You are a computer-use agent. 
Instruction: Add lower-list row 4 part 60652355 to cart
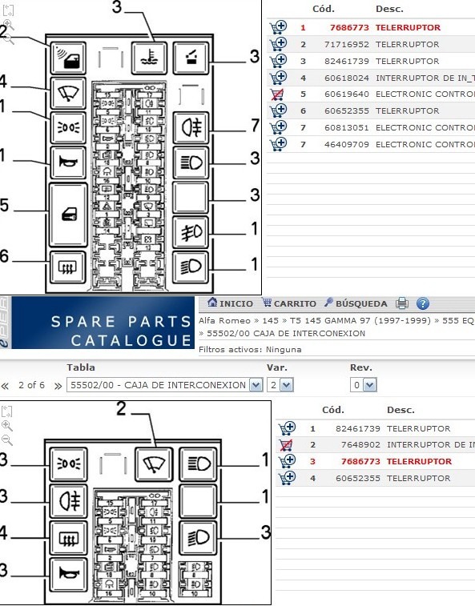tap(287, 478)
